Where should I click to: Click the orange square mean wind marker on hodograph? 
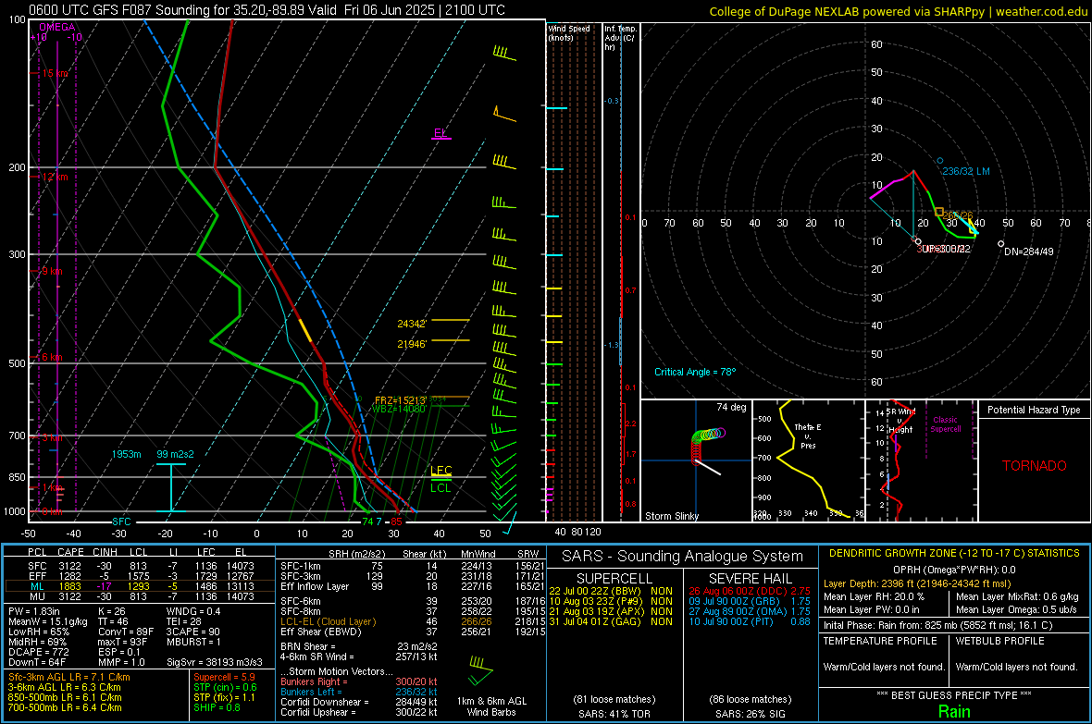coord(939,212)
